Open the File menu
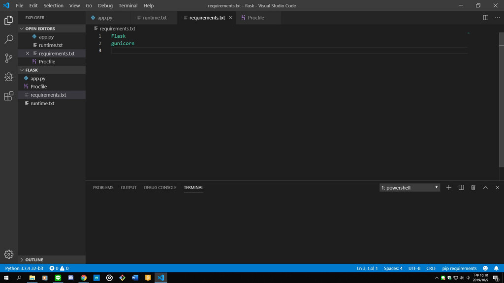The image size is (504, 283). pos(19,5)
